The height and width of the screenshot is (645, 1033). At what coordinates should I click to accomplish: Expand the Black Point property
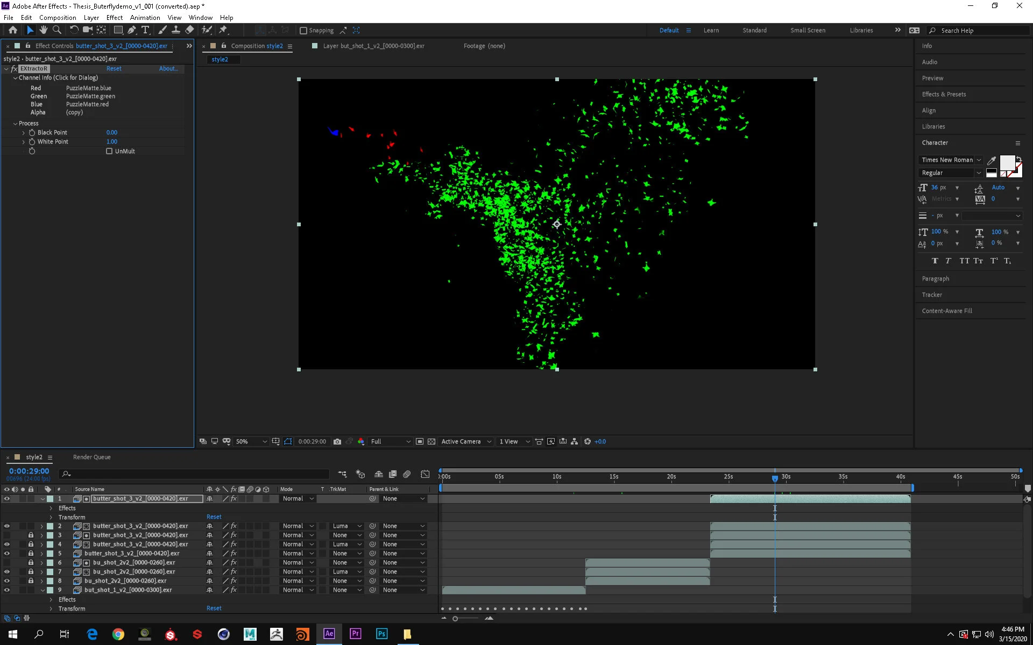23,132
